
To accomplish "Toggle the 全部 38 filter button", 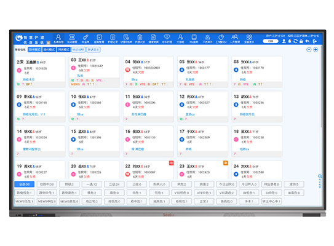I will point(24,184).
